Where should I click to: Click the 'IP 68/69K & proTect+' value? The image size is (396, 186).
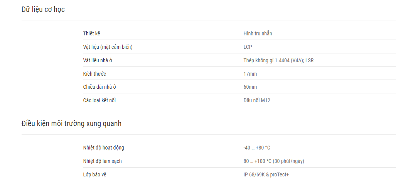(266, 174)
